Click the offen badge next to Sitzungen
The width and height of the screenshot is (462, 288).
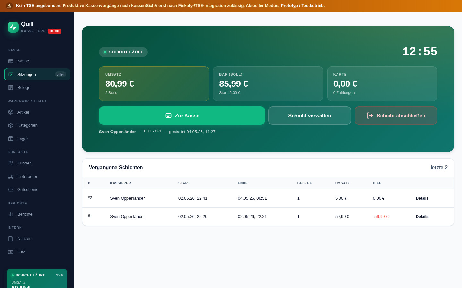click(61, 75)
